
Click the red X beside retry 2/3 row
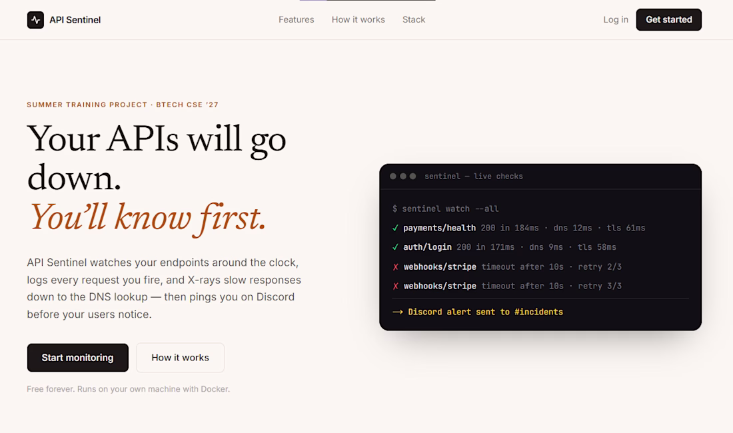click(395, 266)
